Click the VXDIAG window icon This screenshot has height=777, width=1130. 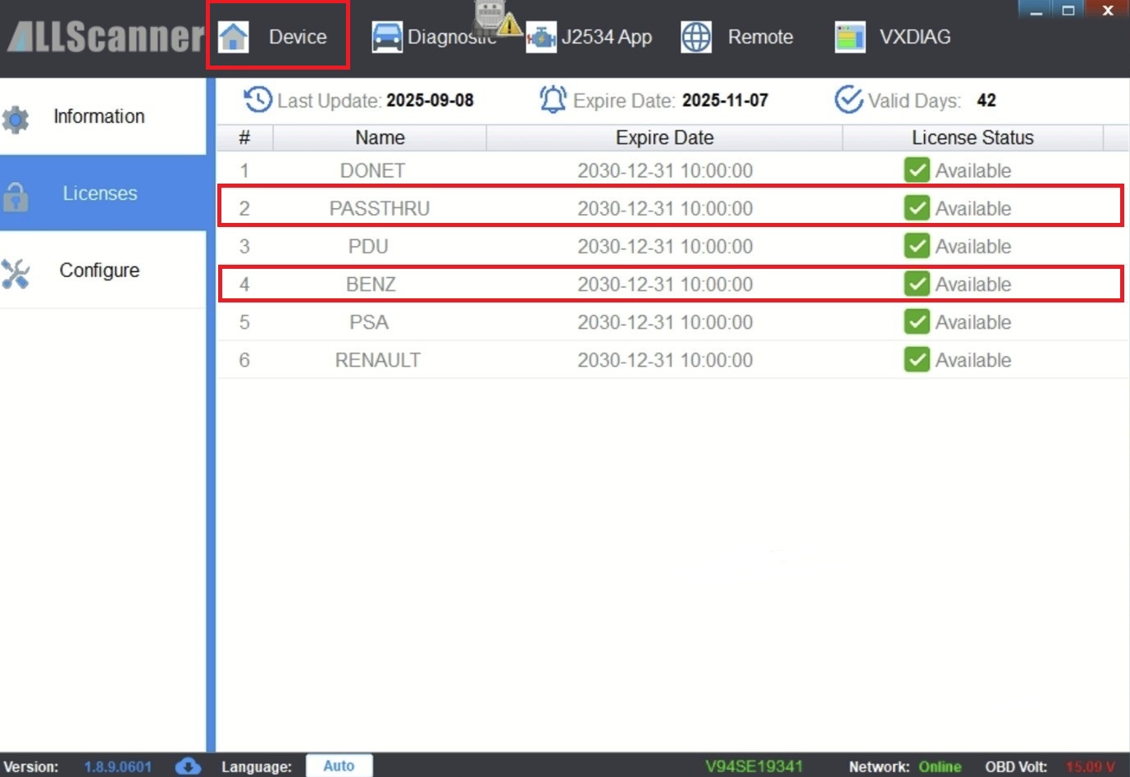[850, 37]
